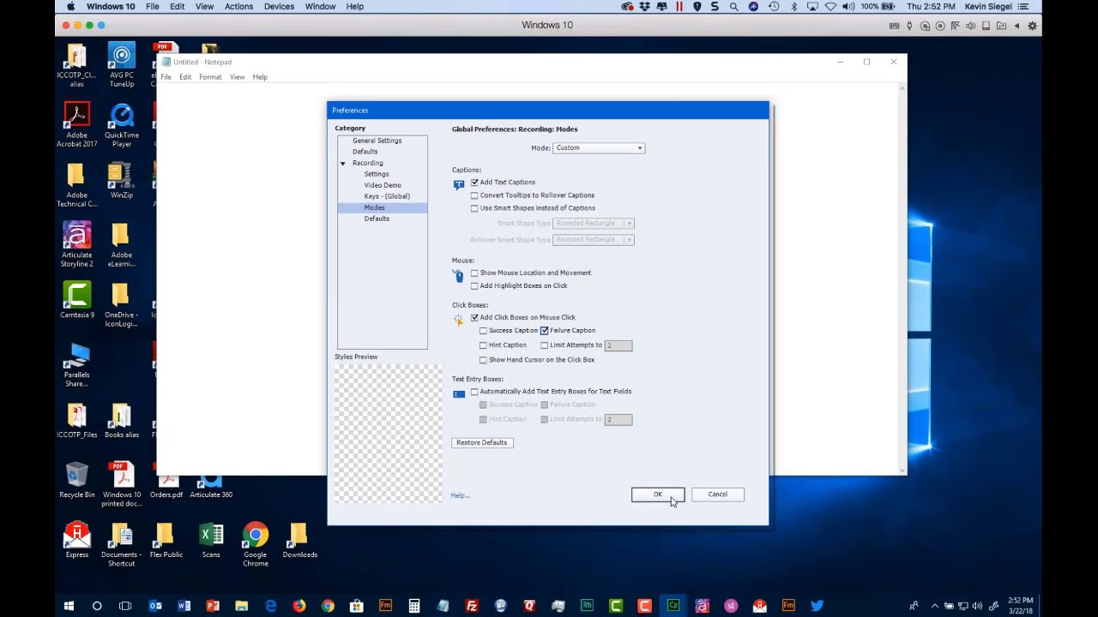Screen dimensions: 1098x617
Task: Click Cancel in Preferences dialog
Action: coord(717,494)
